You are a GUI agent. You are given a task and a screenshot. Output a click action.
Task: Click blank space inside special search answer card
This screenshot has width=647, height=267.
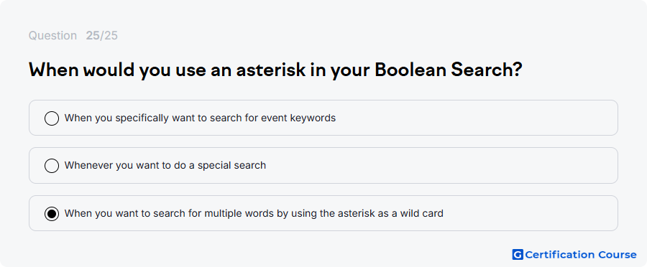(441, 166)
